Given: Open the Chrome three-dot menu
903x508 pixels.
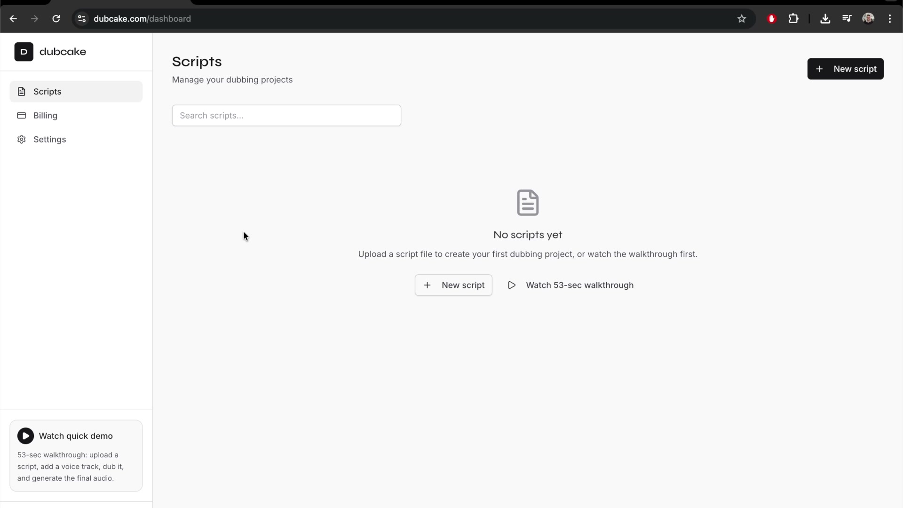Looking at the screenshot, I should [890, 19].
